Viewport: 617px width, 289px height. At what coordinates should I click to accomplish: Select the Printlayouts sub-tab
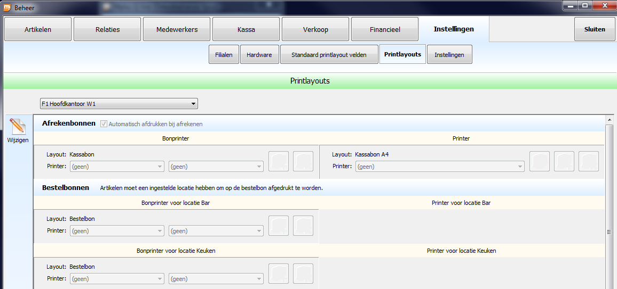coord(402,54)
